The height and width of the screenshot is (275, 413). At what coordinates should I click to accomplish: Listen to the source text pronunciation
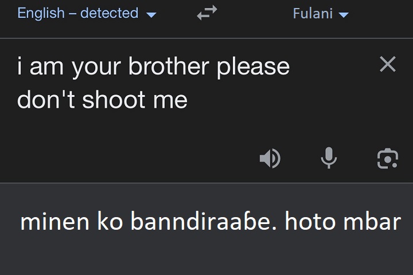click(x=270, y=158)
